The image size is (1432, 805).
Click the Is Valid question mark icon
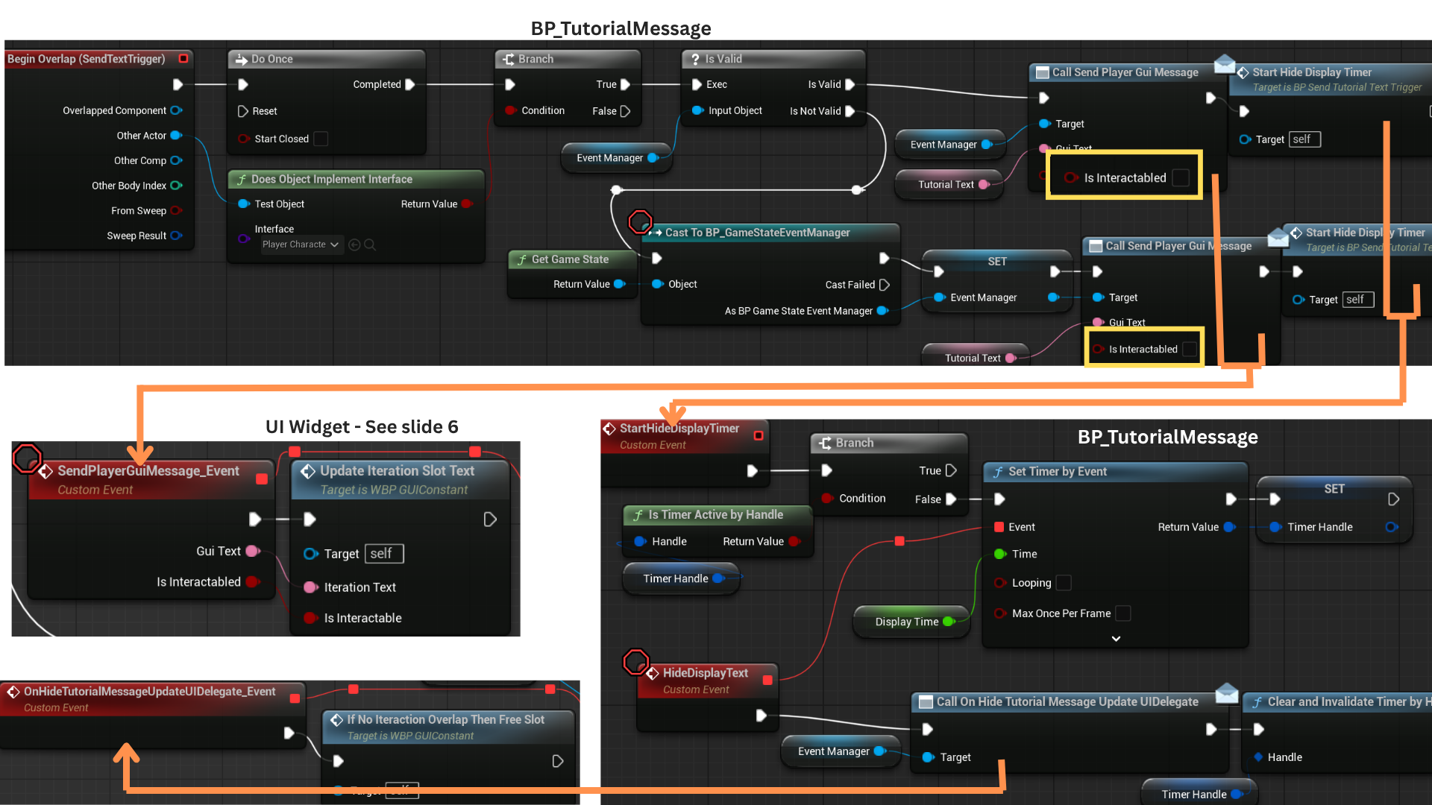695,60
